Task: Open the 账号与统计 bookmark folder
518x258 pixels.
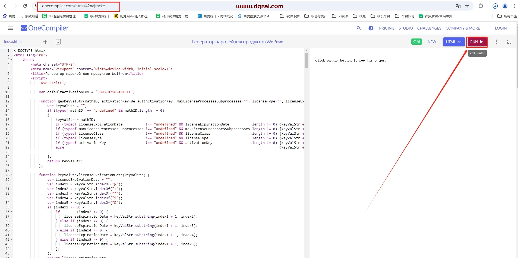Action: click(316, 16)
